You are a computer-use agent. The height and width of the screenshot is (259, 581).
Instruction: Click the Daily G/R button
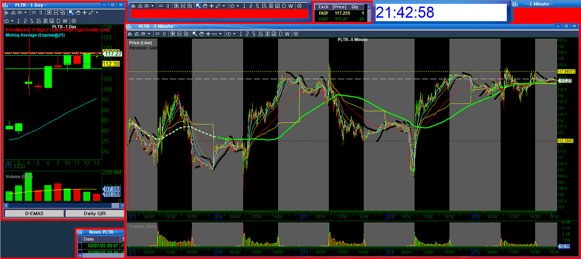(95, 214)
